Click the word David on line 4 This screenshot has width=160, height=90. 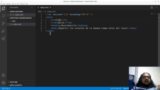(x=61, y=23)
